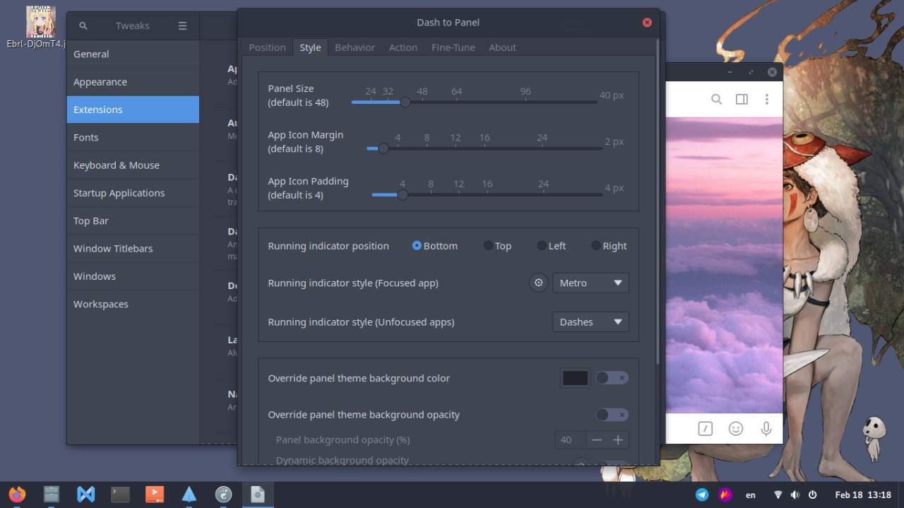
Task: Open focused indicator style gear options
Action: coord(539,283)
